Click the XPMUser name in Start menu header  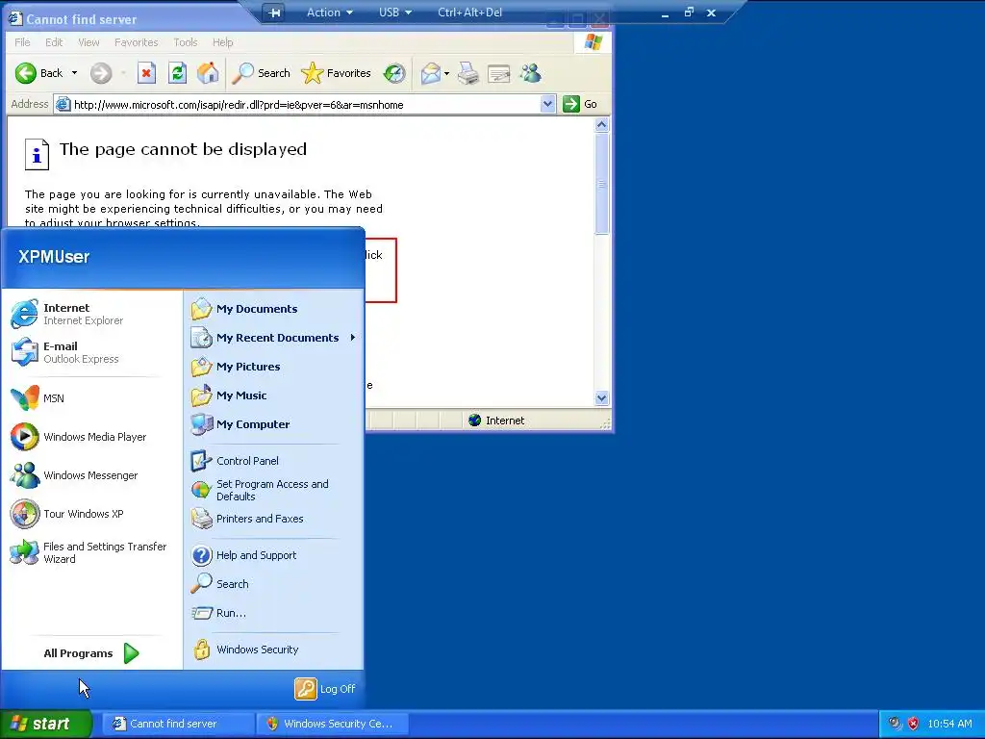[x=54, y=256]
